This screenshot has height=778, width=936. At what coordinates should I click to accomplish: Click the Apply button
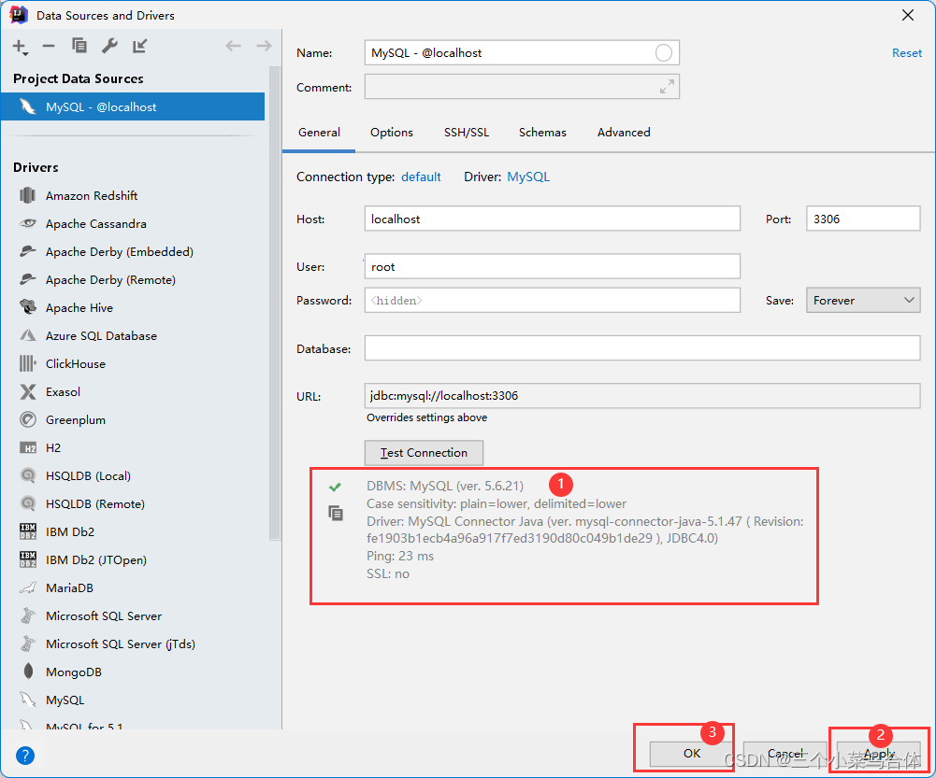(x=879, y=754)
